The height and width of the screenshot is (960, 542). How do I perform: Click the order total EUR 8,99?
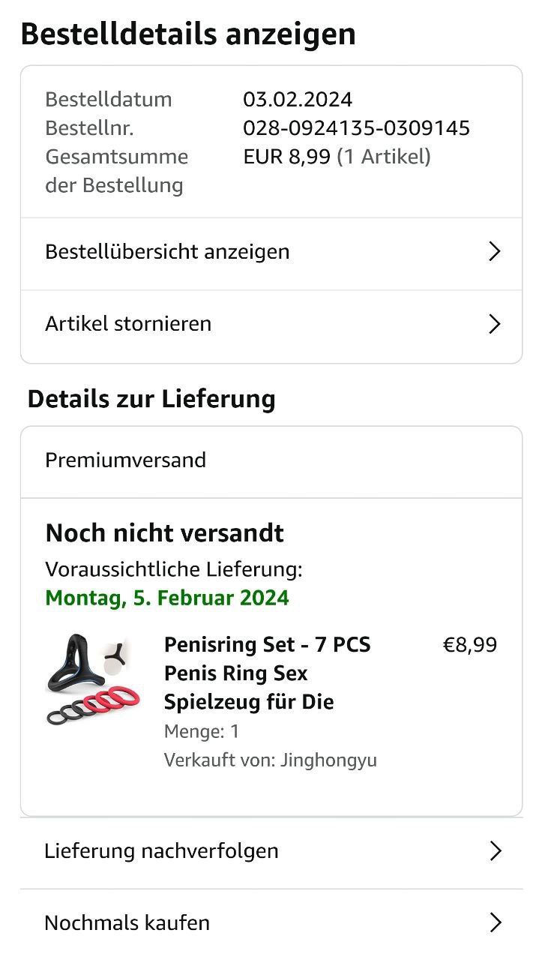(x=286, y=157)
